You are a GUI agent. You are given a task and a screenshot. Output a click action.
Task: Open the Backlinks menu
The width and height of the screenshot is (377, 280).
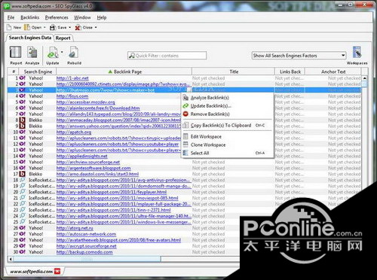click(30, 17)
